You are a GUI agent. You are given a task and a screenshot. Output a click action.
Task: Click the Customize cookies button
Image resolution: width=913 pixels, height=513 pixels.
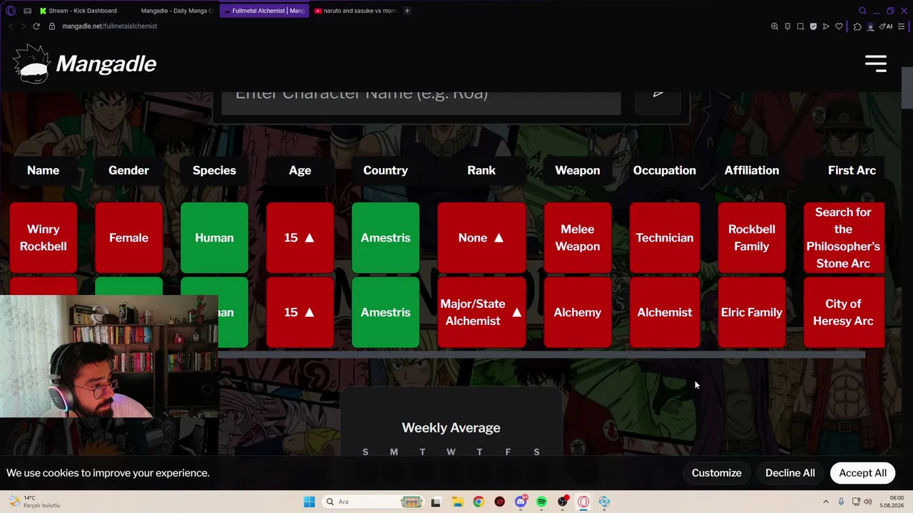pyautogui.click(x=717, y=473)
